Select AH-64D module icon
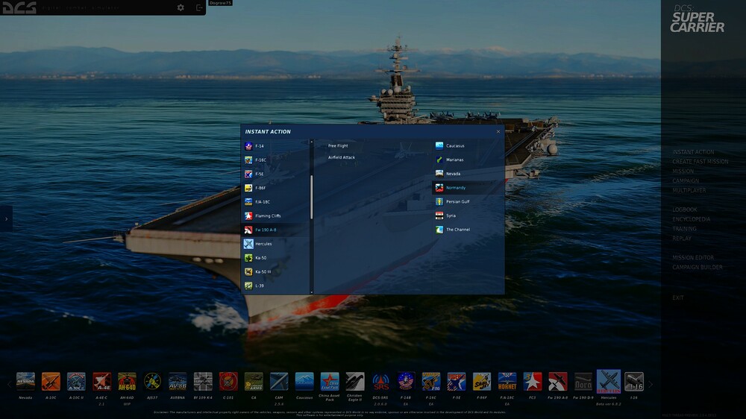Viewport: 746px width, 419px height. (x=127, y=382)
